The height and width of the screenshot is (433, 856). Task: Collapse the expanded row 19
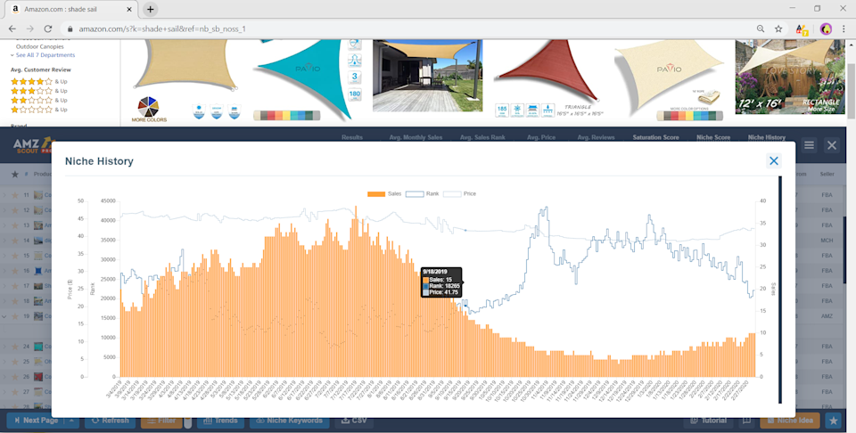pyautogui.click(x=4, y=315)
